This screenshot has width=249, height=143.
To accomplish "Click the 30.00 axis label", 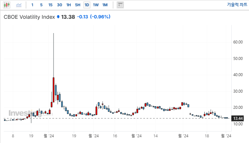I will [238, 91].
